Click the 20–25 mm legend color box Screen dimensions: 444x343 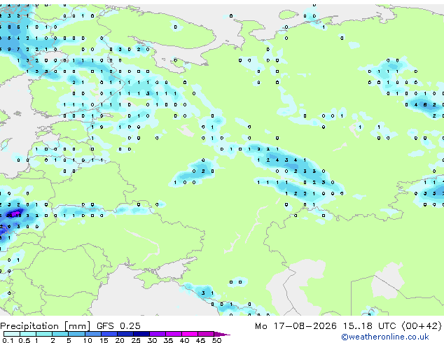click(x=125, y=334)
